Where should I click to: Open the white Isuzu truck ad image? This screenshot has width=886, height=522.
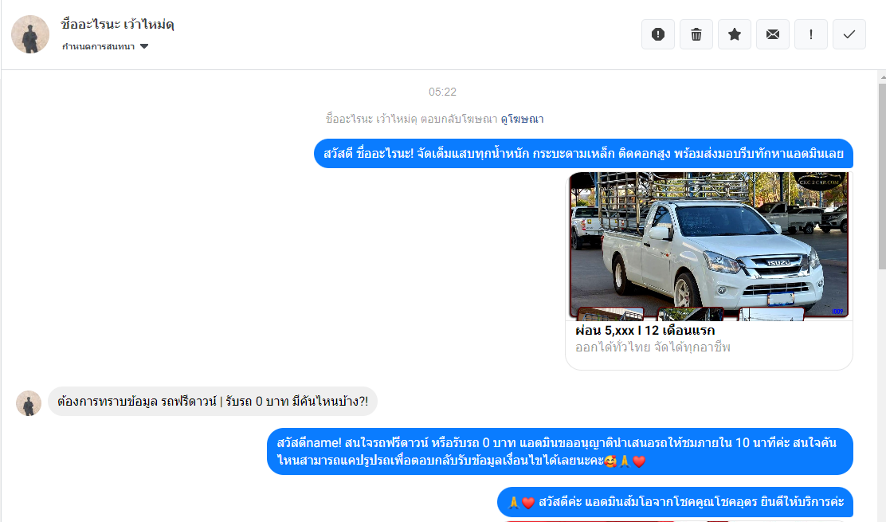[x=709, y=245]
